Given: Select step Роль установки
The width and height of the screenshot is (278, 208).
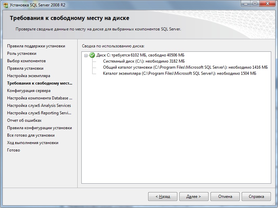Looking at the screenshot, I should (22, 53).
